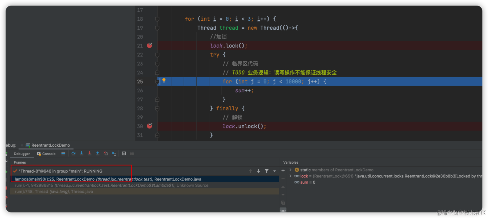Click the lightbulb intention icon on line 25
The height and width of the screenshot is (218, 488).
click(164, 81)
